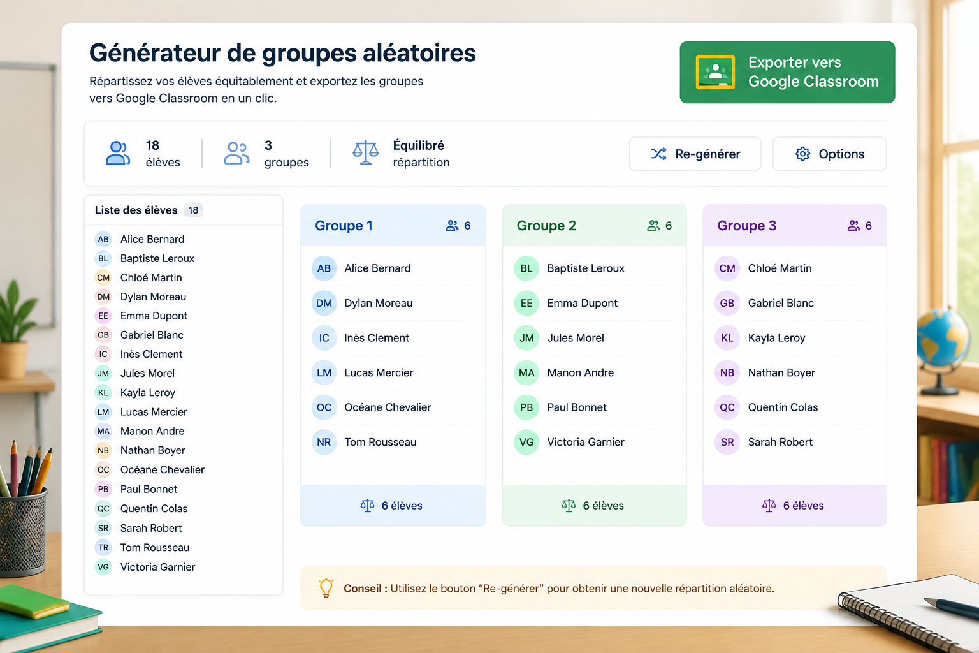Click the KL avatar in Groupe 3

tap(727, 338)
